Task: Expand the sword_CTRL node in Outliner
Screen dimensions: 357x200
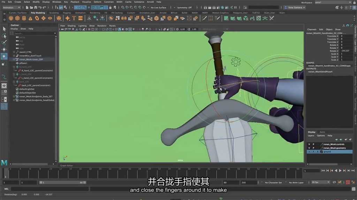Action: (x=14, y=52)
